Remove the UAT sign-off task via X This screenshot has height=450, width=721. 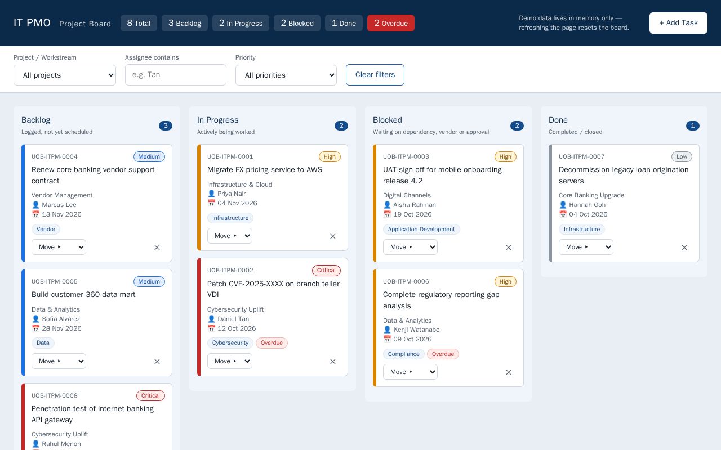pyautogui.click(x=509, y=247)
